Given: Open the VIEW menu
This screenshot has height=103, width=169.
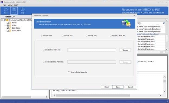Looking at the screenshot, I should pos(10,5).
